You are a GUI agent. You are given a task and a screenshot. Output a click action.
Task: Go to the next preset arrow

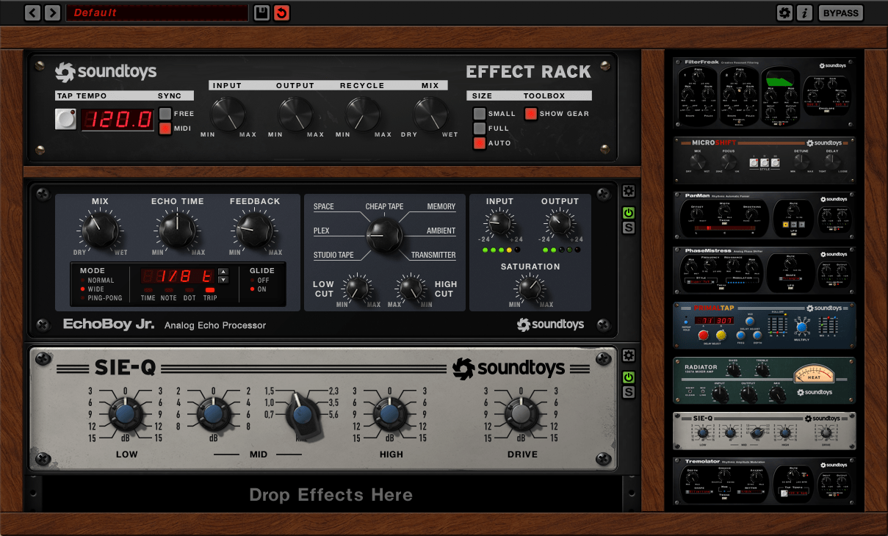[x=52, y=12]
